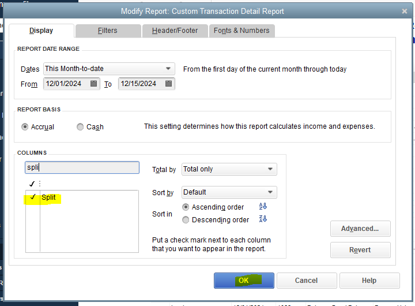Open the Total by dropdown
Screen dimensions: 415x306
(x=270, y=169)
